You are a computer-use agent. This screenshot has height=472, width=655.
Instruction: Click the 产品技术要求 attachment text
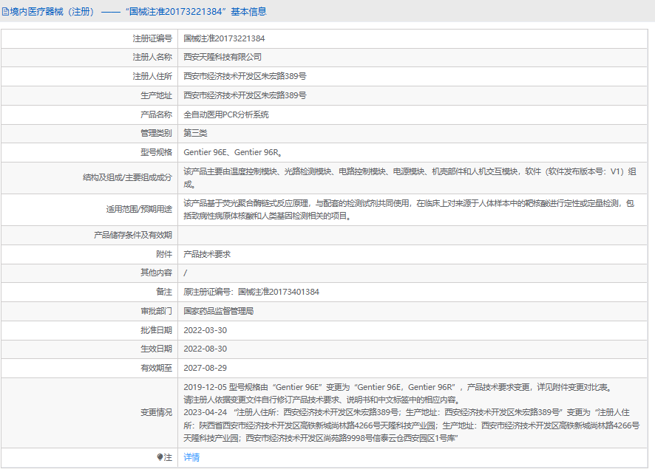click(x=207, y=254)
